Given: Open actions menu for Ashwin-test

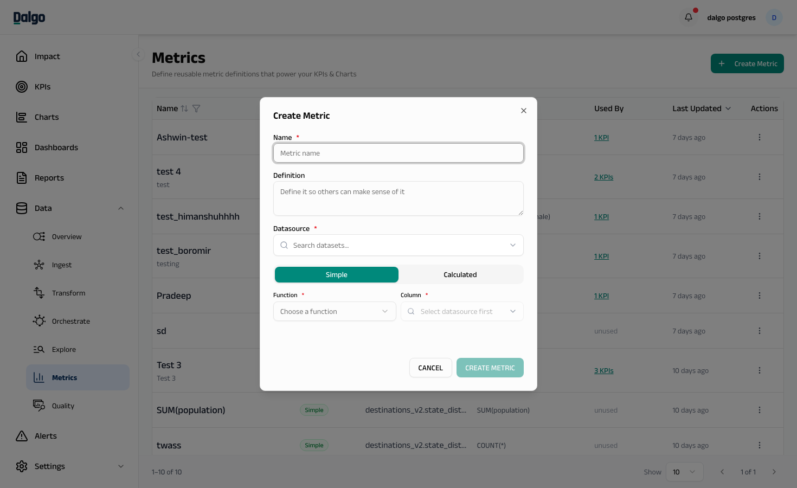Looking at the screenshot, I should click(x=759, y=137).
